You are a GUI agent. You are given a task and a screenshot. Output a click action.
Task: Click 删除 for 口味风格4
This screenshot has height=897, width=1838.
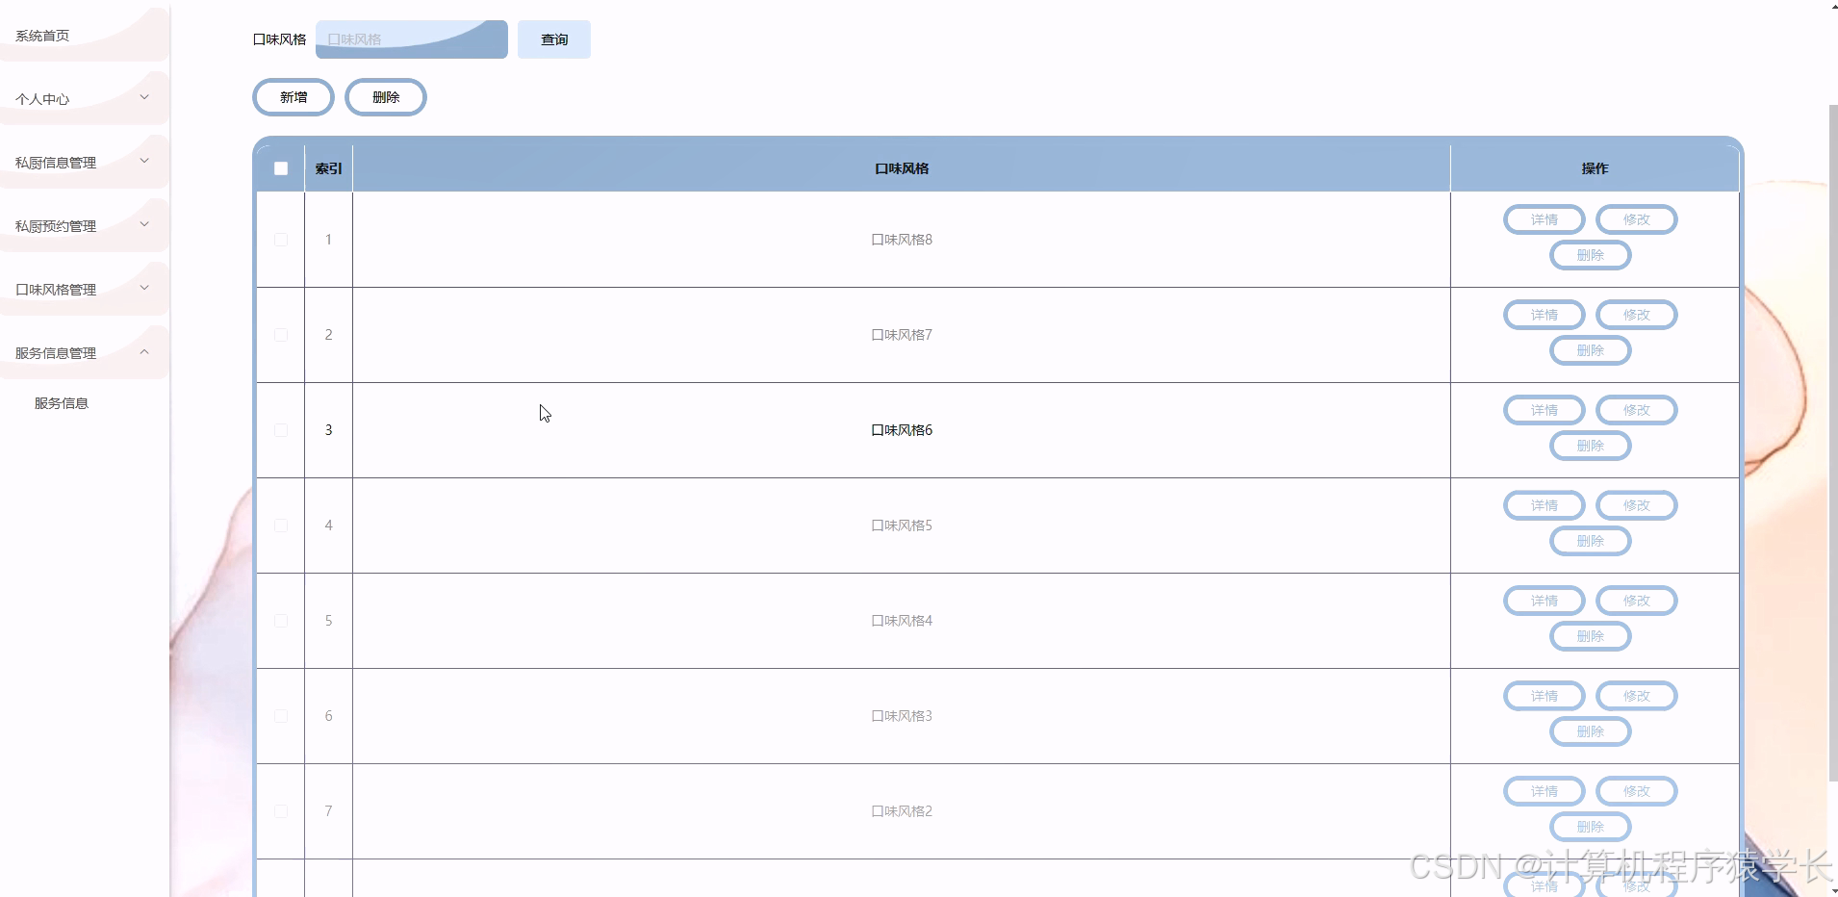1591,636
